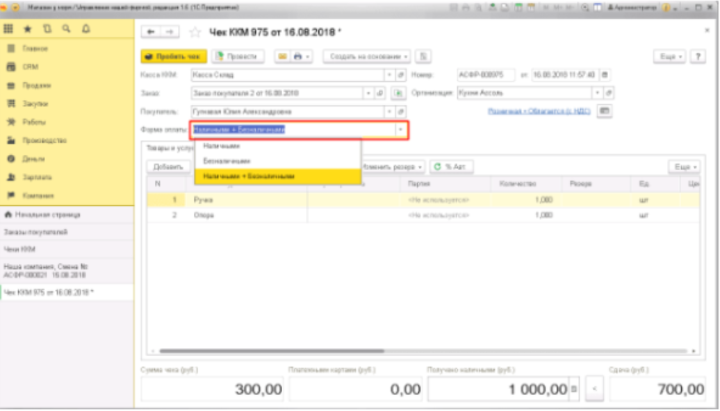Click the email envelope icon
Viewport: 720px width, 411px height.
[284, 56]
